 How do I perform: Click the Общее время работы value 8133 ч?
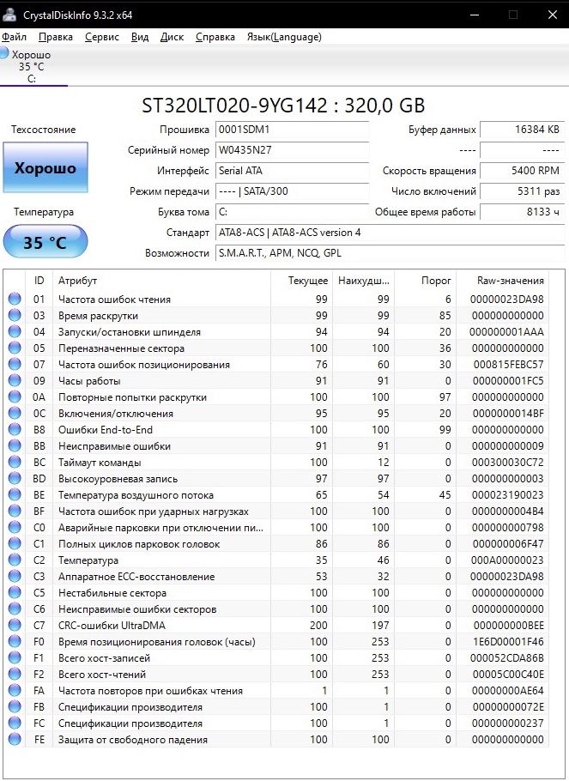point(522,212)
